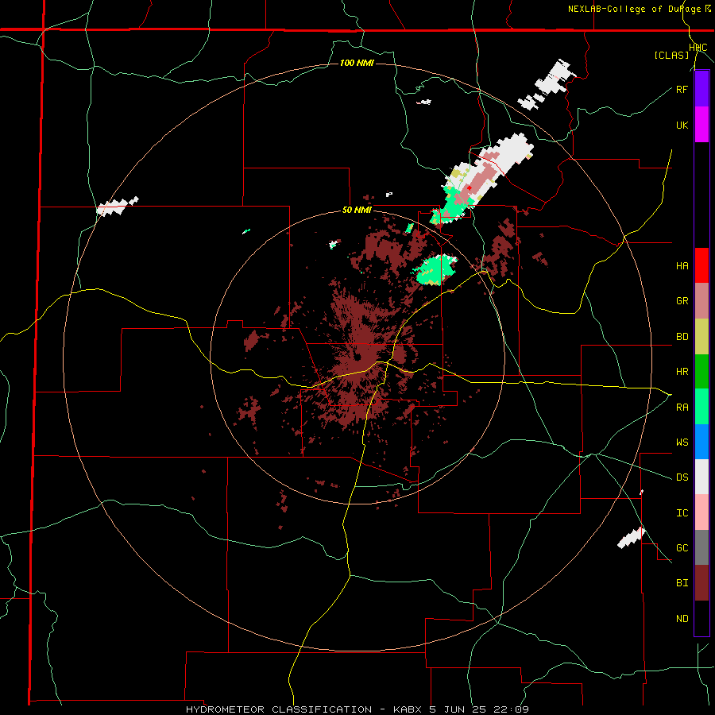The width and height of the screenshot is (715, 715).
Task: Click the RA light-green legend swatch
Action: pyautogui.click(x=701, y=407)
